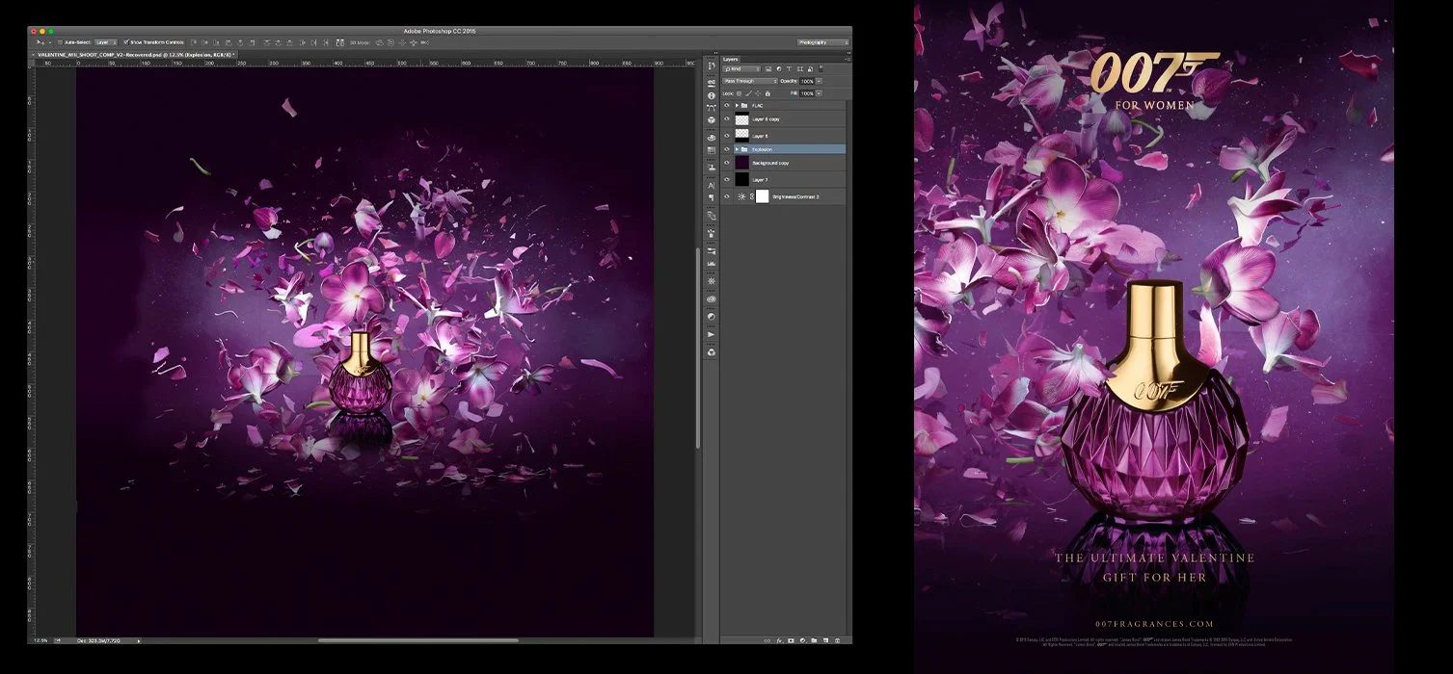Open the Adjustments panel half-circle icon
The image size is (1453, 674).
click(712, 317)
